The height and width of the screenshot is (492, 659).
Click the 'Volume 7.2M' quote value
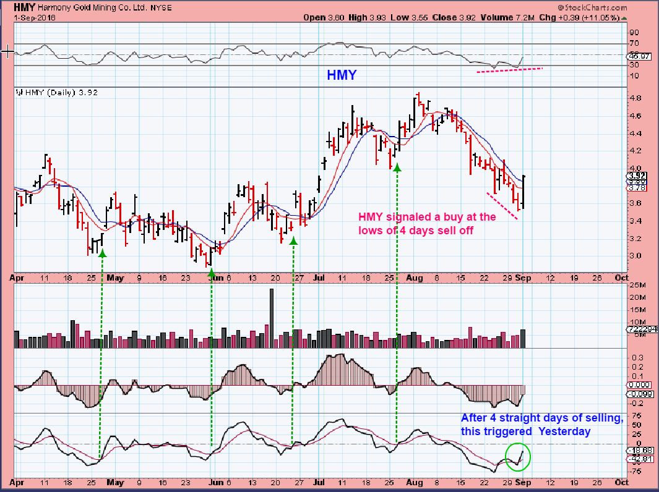point(507,18)
